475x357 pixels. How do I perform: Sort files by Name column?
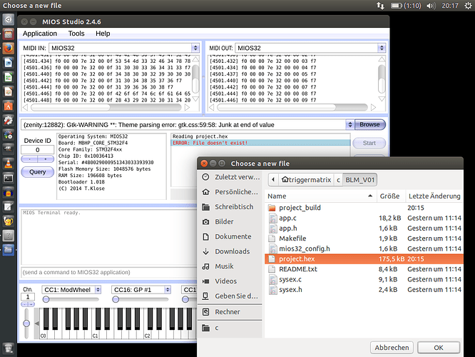click(x=320, y=196)
